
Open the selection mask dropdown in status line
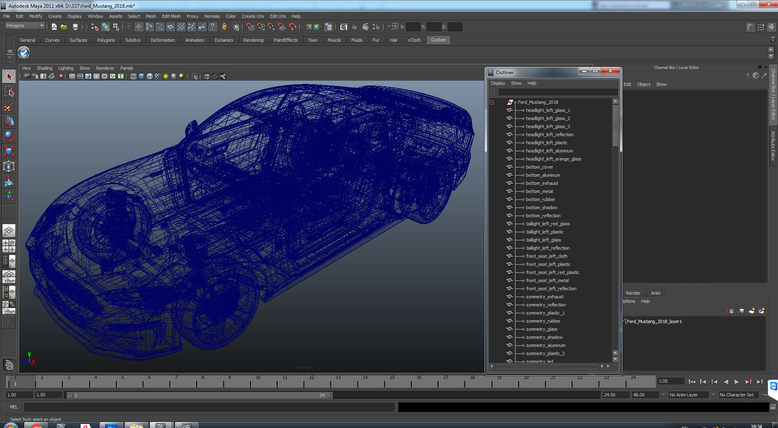click(x=129, y=27)
